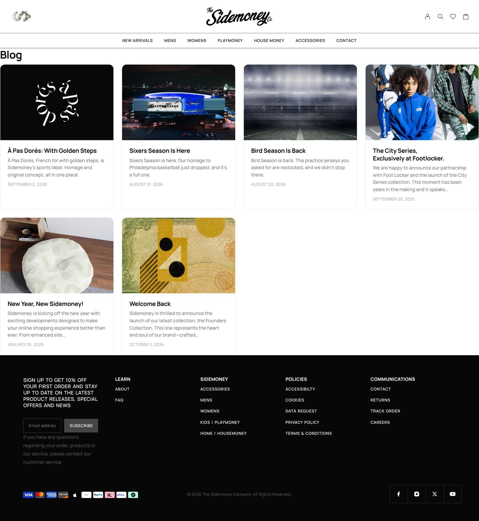Click the American Express payment icon

[51, 495]
